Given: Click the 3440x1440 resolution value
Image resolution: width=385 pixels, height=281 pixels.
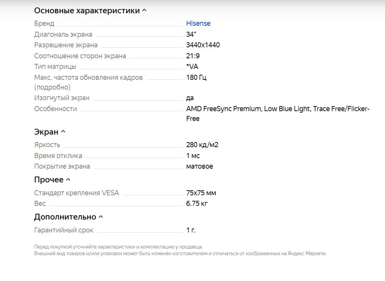Looking at the screenshot, I should point(203,45).
